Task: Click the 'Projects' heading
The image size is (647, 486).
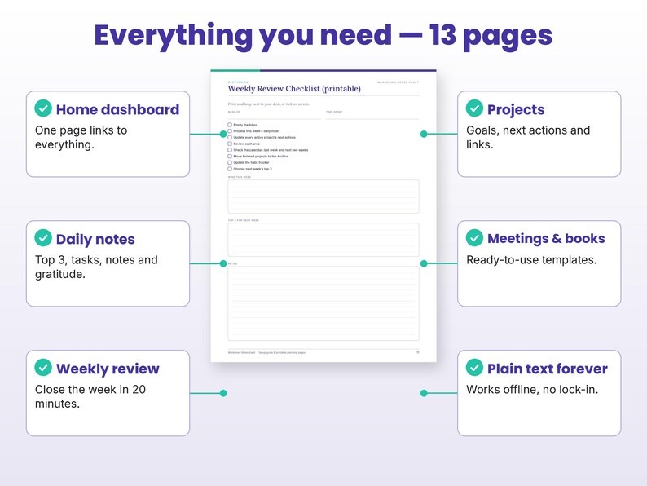Action: (x=516, y=109)
